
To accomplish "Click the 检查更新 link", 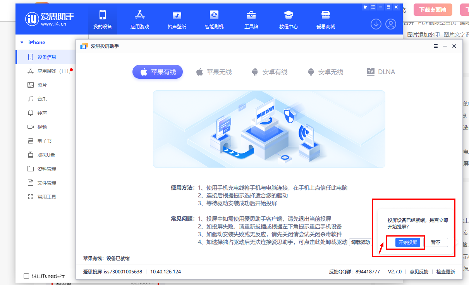I will [x=446, y=272].
